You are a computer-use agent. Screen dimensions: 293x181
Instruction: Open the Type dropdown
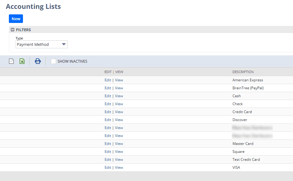click(41, 44)
